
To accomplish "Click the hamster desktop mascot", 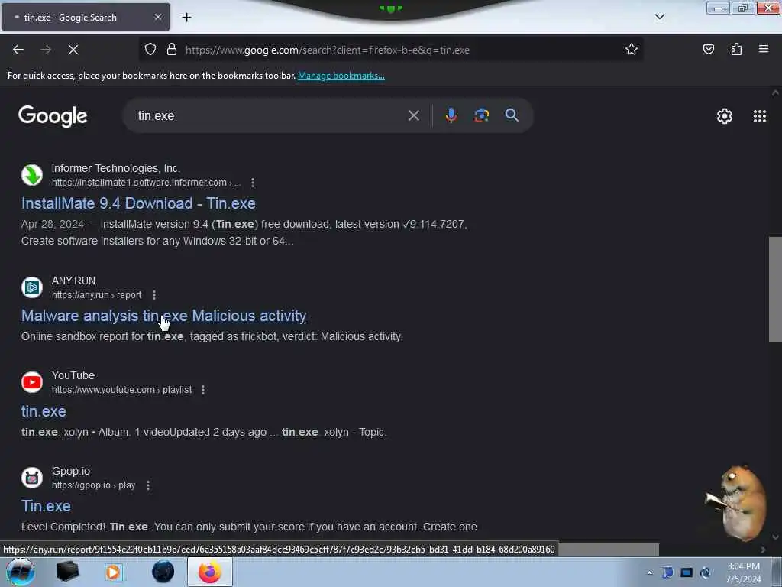I will (737, 502).
